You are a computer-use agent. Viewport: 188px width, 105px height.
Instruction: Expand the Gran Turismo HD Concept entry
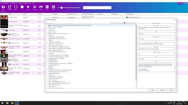point(47,45)
